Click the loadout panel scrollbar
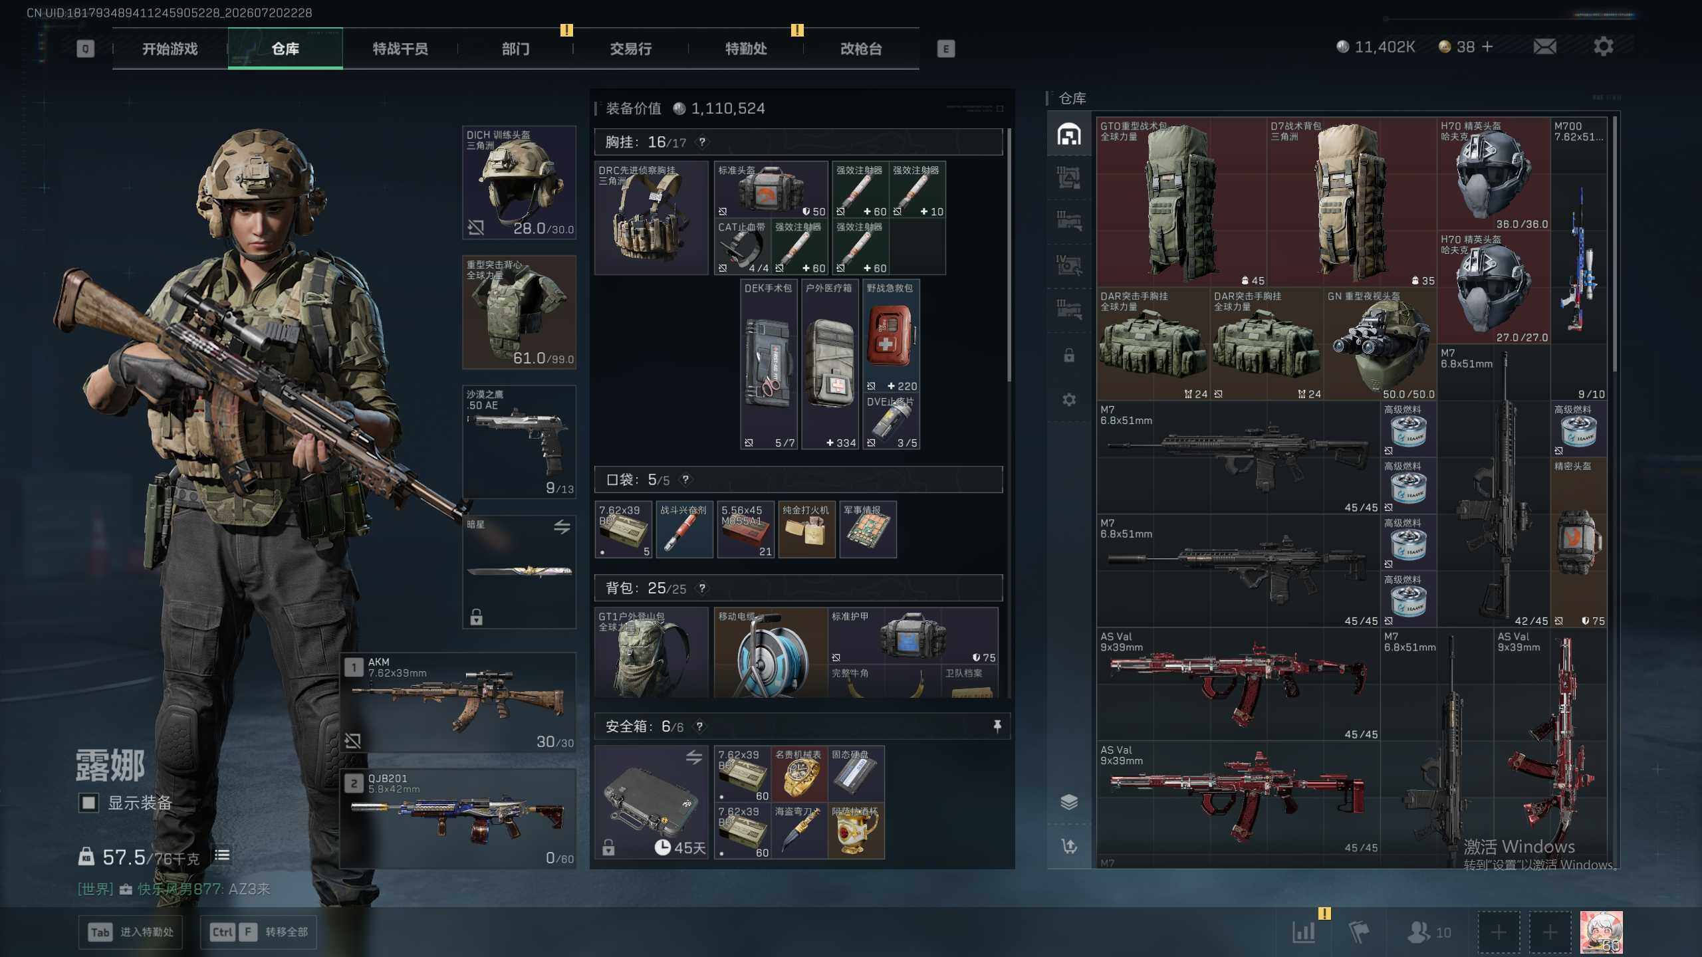 click(x=1009, y=256)
